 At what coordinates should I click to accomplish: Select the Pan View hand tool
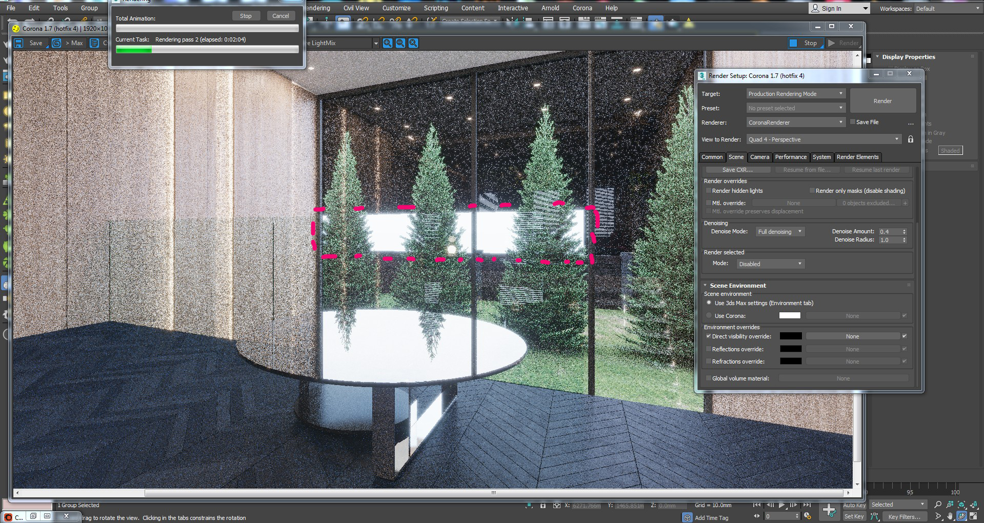[x=950, y=516]
